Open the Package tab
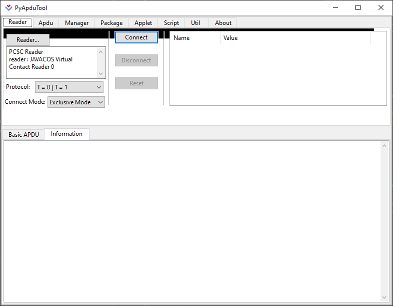The image size is (393, 306). click(111, 23)
